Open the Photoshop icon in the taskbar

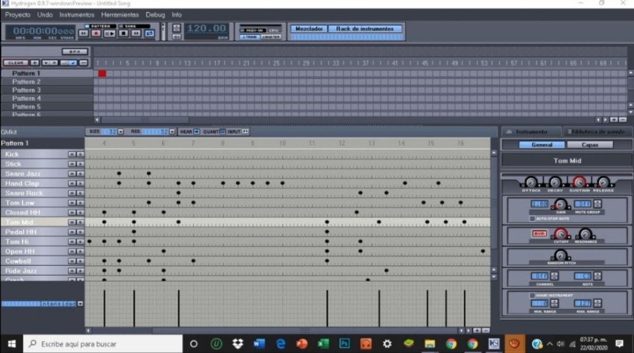tap(345, 344)
